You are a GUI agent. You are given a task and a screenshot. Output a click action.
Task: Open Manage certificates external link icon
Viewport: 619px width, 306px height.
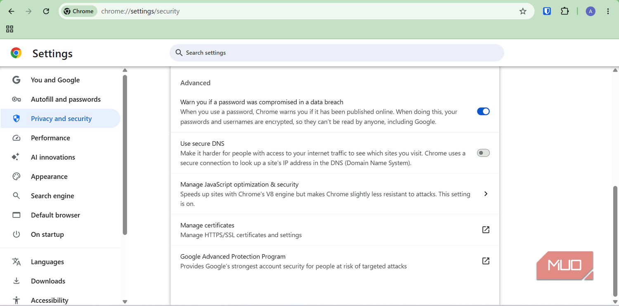tap(486, 230)
